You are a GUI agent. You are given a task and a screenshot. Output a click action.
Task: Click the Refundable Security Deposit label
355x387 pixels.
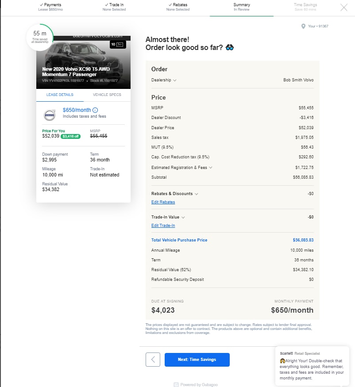pos(177,280)
